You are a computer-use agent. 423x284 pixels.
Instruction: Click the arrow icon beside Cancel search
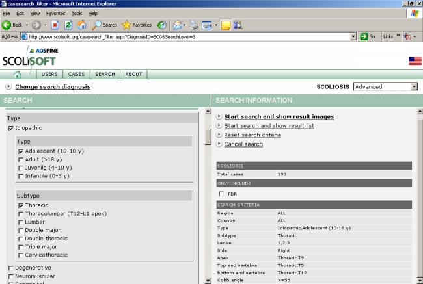point(219,144)
